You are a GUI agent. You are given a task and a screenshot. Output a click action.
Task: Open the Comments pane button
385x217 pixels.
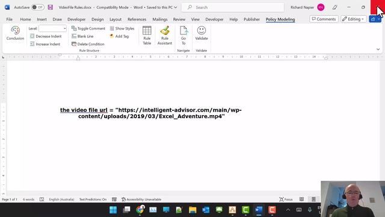click(324, 19)
